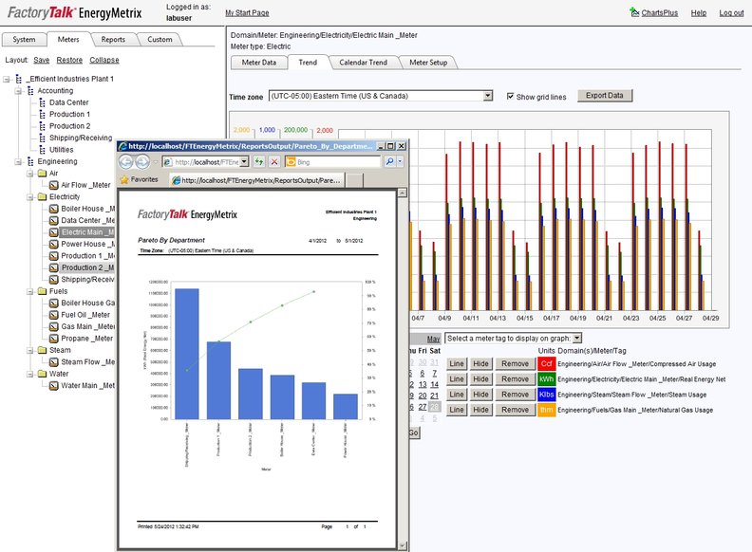Click the Gas Main _Meter icon
This screenshot has width=752, height=552.
[54, 327]
